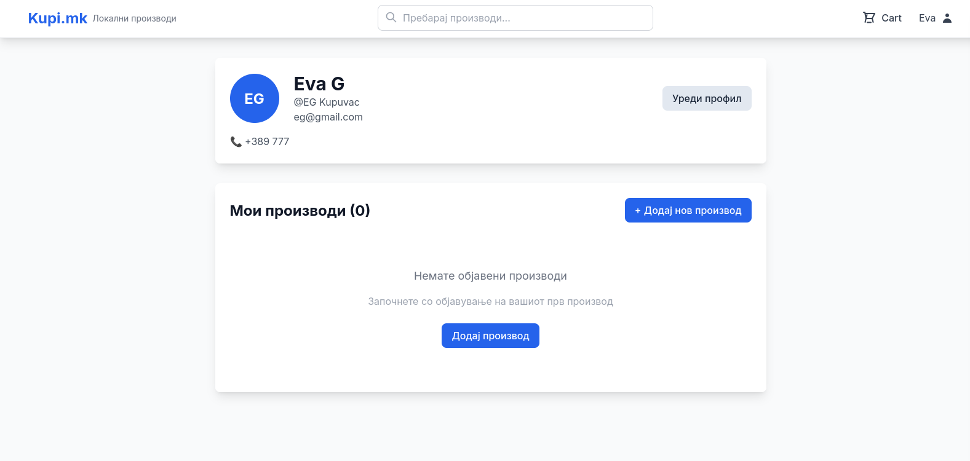The height and width of the screenshot is (461, 970).
Task: Click the phone receiver icon
Action: (x=236, y=141)
